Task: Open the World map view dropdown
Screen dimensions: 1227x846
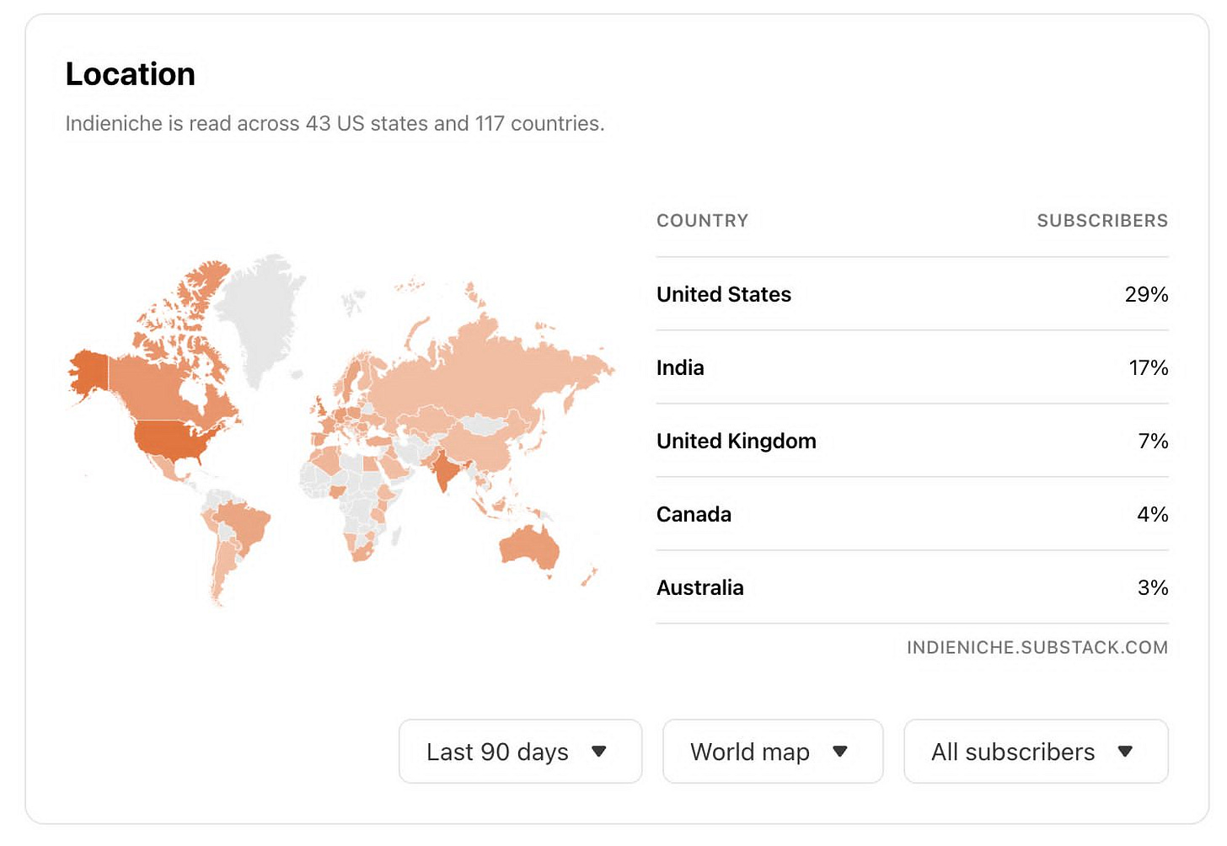Action: click(773, 751)
